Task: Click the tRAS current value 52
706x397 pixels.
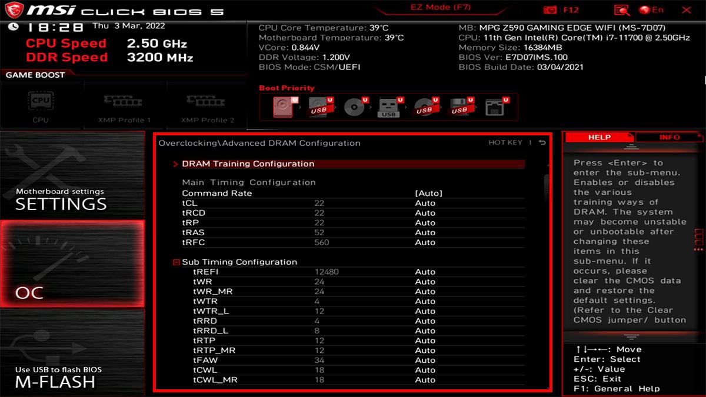Action: 319,233
